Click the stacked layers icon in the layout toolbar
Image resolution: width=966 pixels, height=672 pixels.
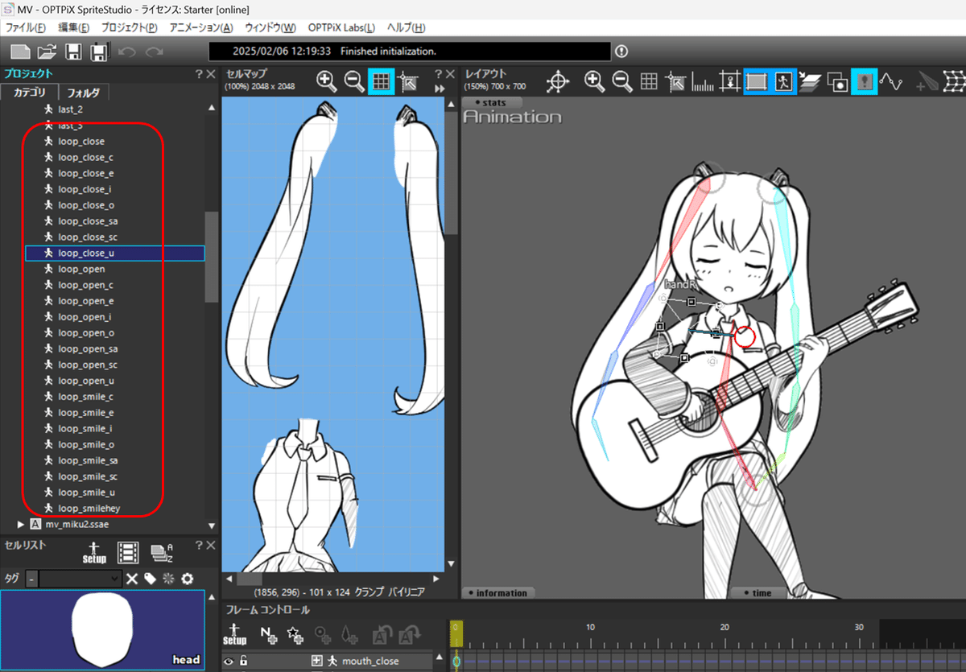pyautogui.click(x=810, y=81)
